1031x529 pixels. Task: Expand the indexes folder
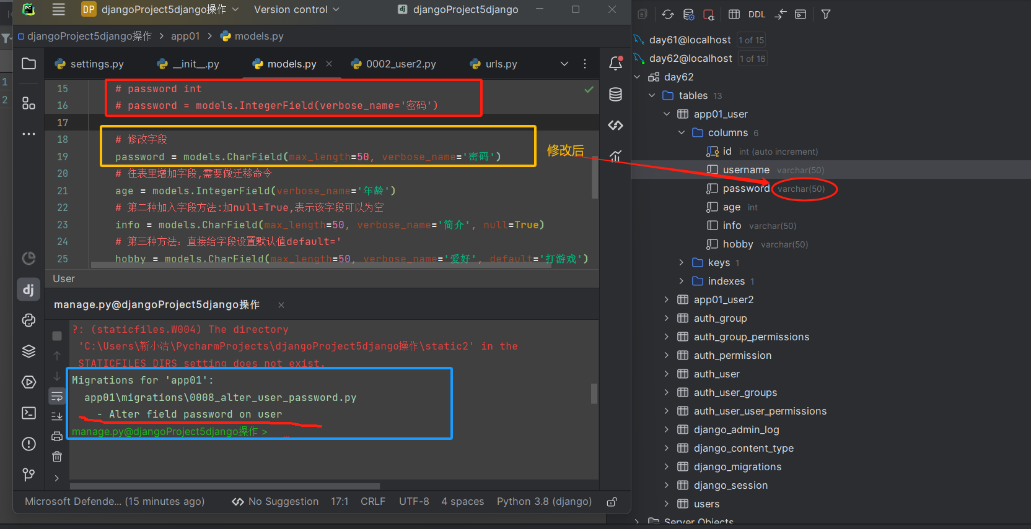[x=682, y=282]
